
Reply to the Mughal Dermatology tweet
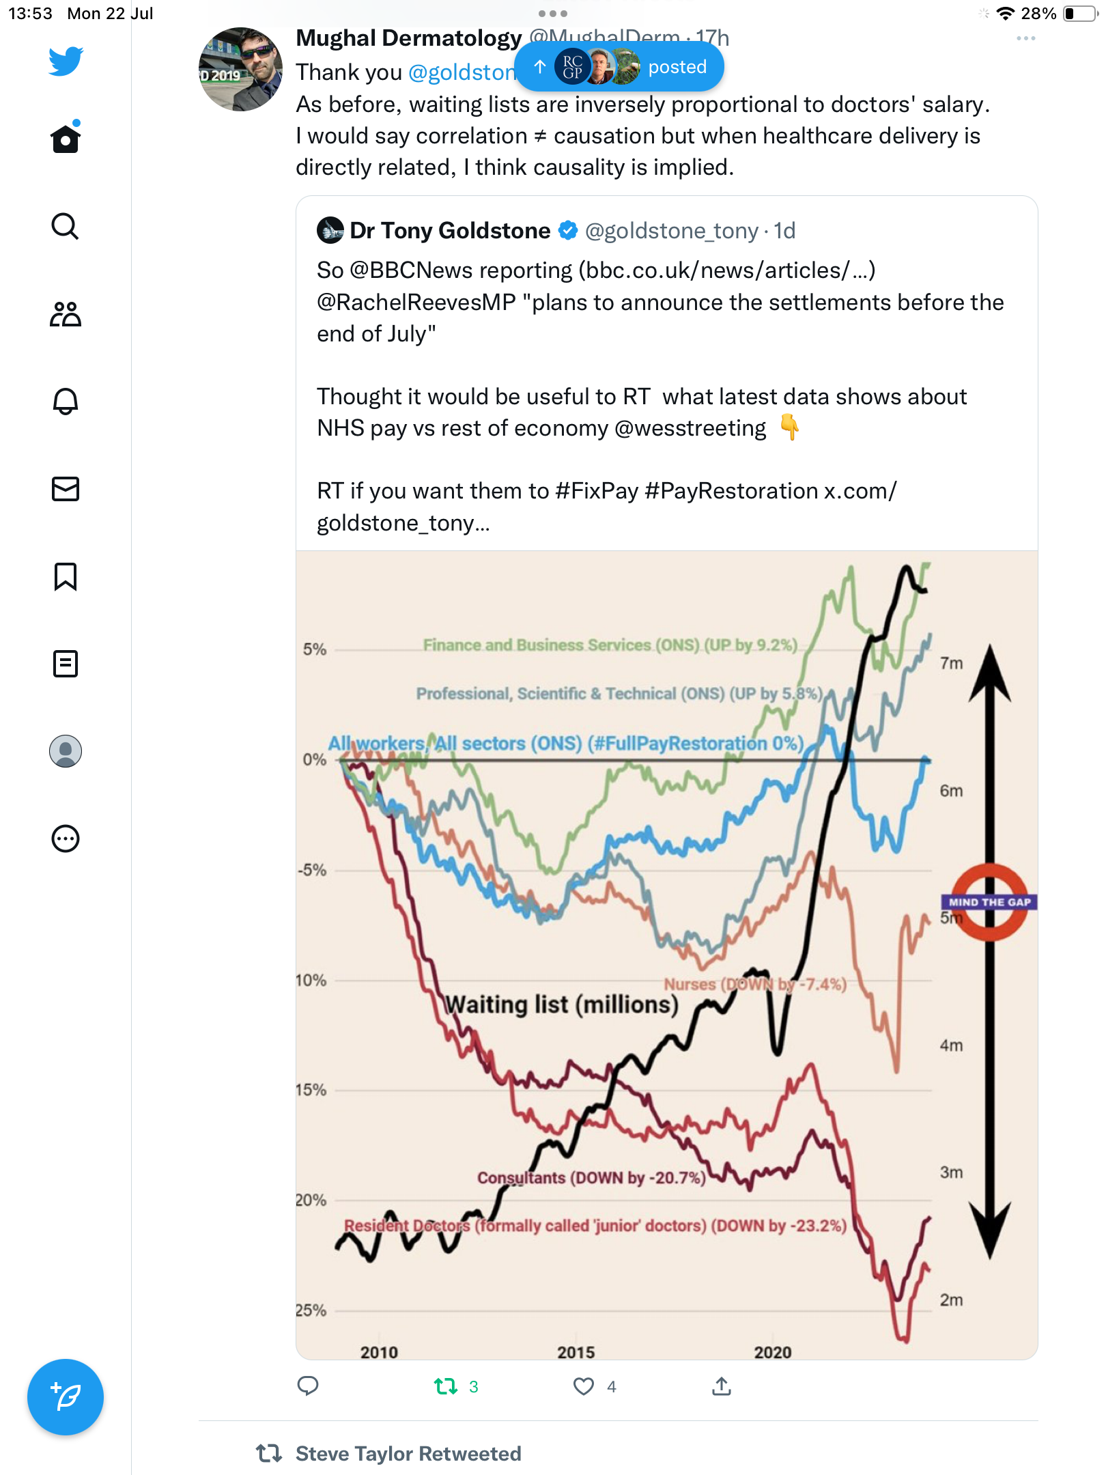point(308,1386)
